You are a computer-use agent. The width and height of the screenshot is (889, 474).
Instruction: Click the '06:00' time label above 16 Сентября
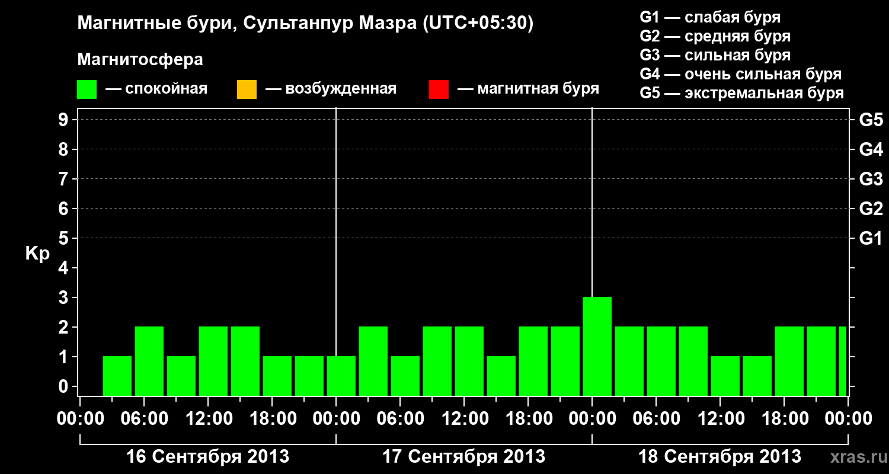pos(144,419)
